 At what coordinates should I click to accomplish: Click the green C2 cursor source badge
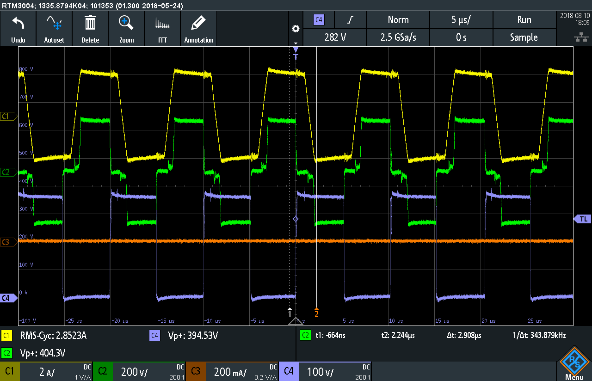[305, 336]
